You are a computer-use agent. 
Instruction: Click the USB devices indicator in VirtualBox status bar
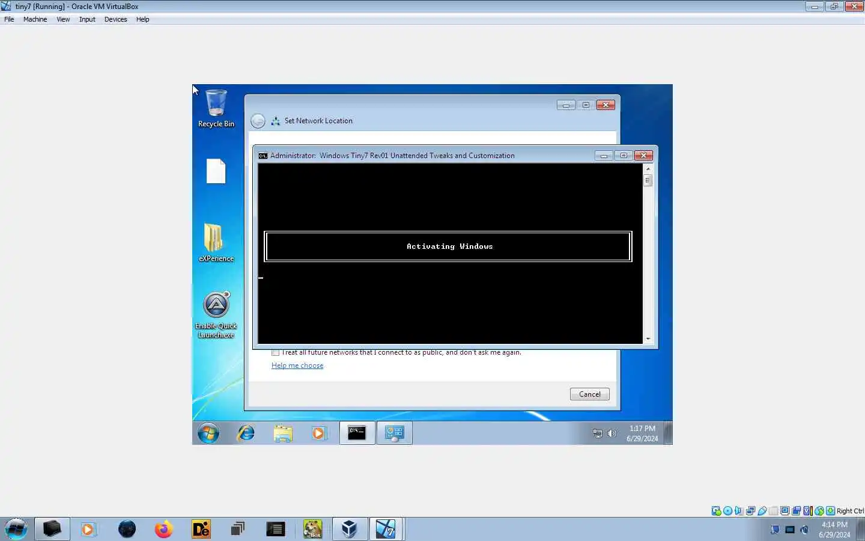point(762,511)
